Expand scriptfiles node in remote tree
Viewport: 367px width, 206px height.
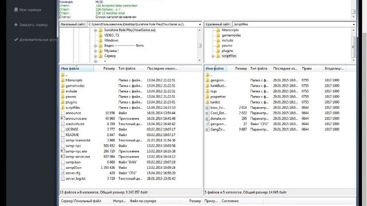click(x=213, y=56)
